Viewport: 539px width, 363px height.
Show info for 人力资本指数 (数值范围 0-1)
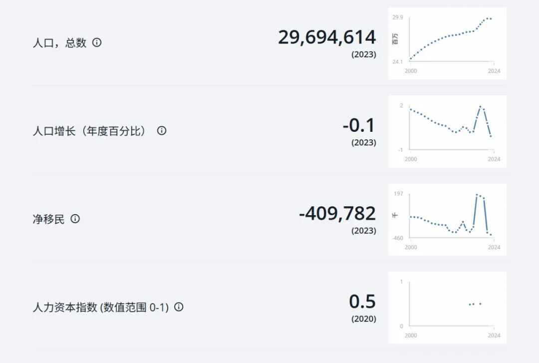tap(179, 307)
